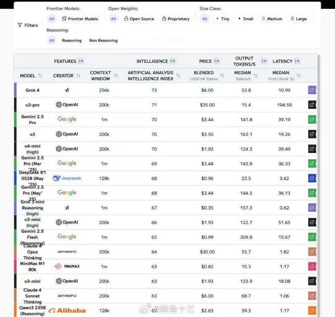Filter by Large size class
This screenshot has width=335, height=317.
tap(299, 19)
